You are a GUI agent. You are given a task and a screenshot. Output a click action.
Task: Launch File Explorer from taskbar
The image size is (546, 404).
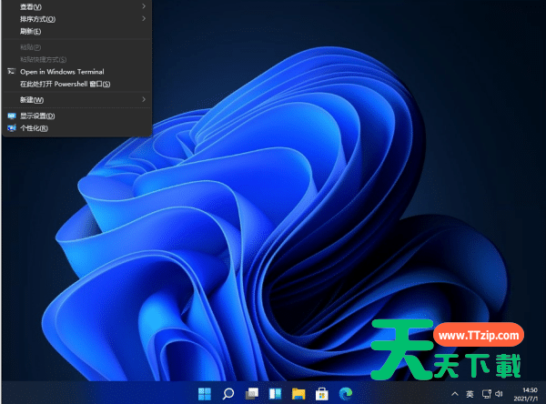[298, 393]
